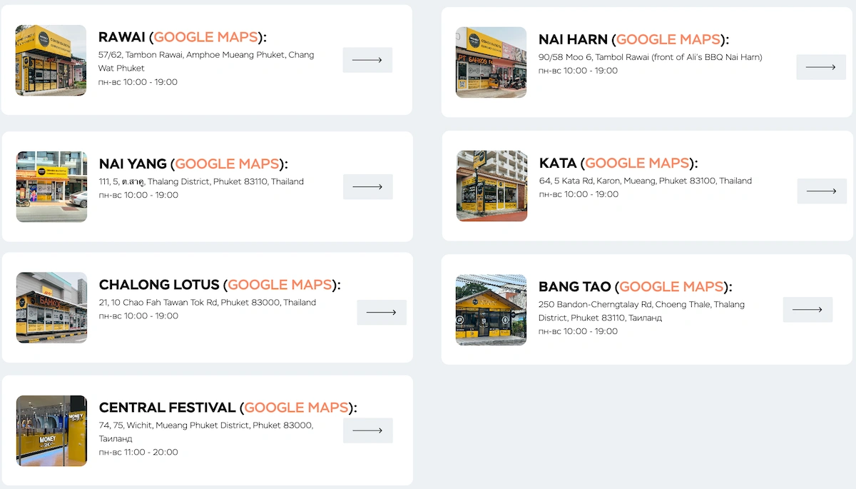The width and height of the screenshot is (856, 489).
Task: Click the arrow button in Bang Tao card
Action: click(x=807, y=310)
